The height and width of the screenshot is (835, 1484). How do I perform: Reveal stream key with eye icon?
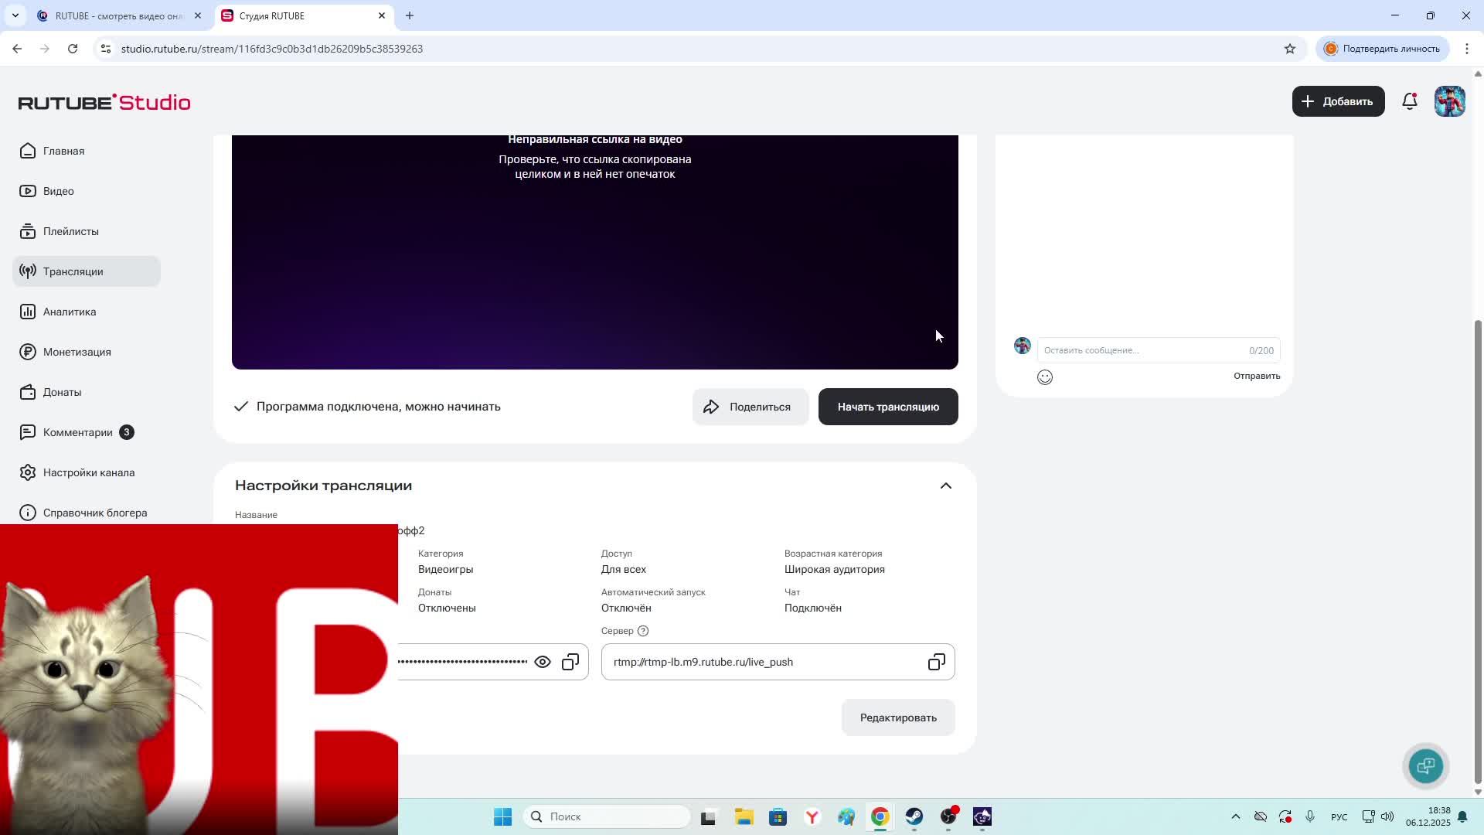(543, 663)
